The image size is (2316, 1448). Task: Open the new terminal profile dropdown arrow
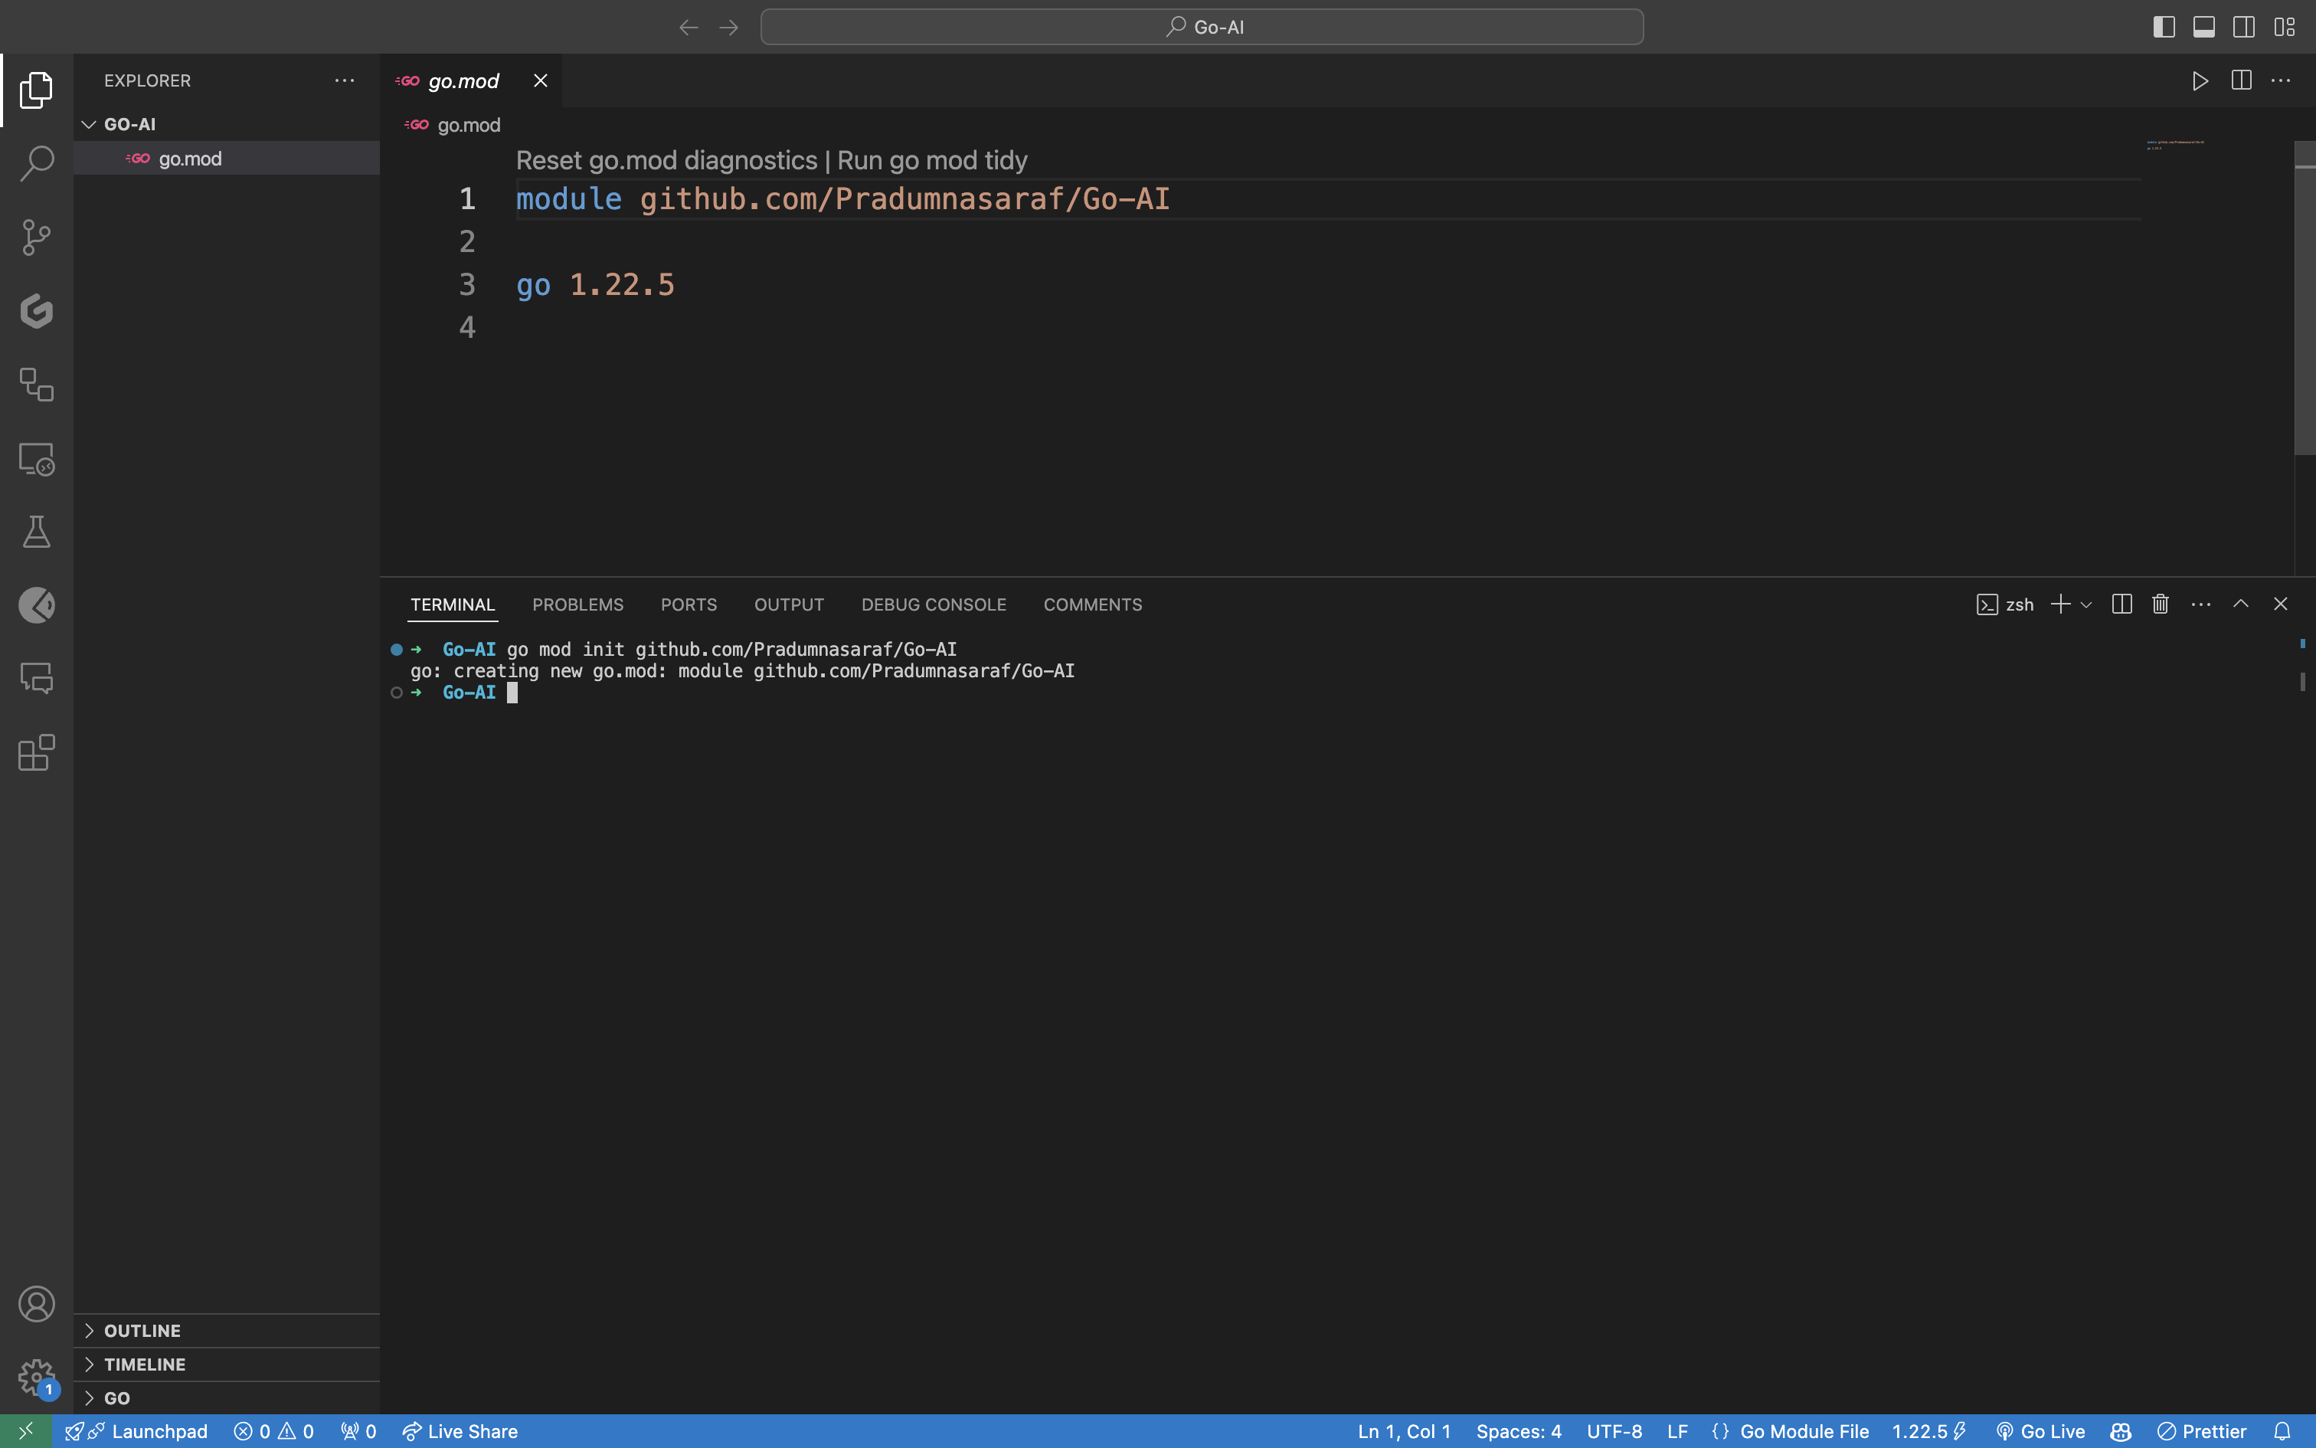pyautogui.click(x=2086, y=604)
